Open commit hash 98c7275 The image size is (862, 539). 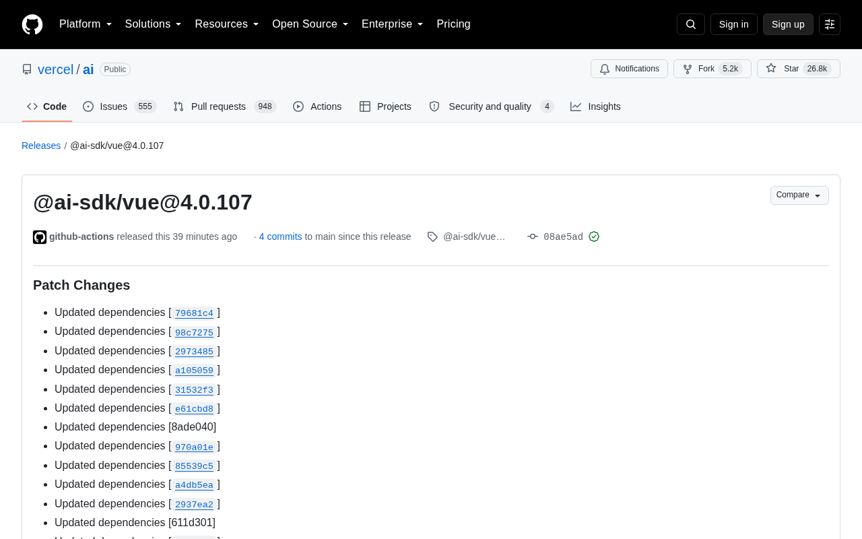pos(194,332)
